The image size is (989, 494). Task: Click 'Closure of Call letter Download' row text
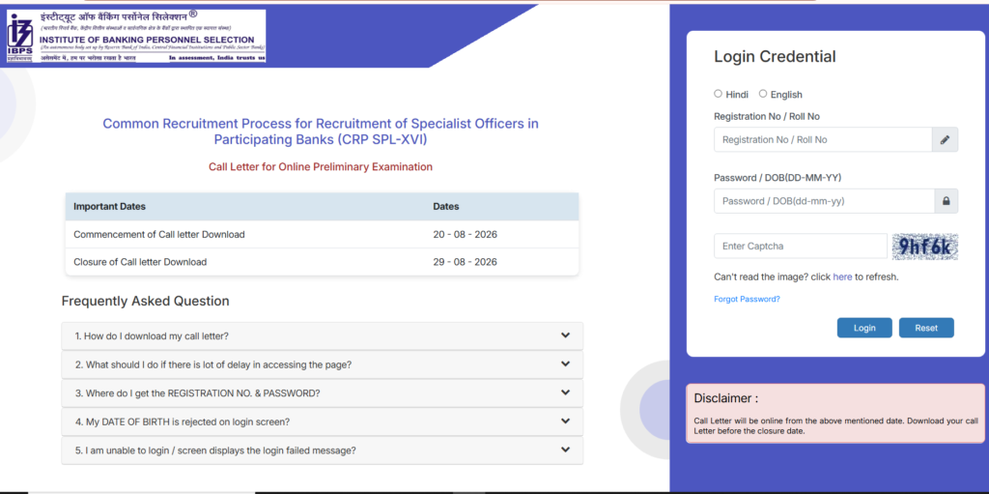[x=140, y=262]
